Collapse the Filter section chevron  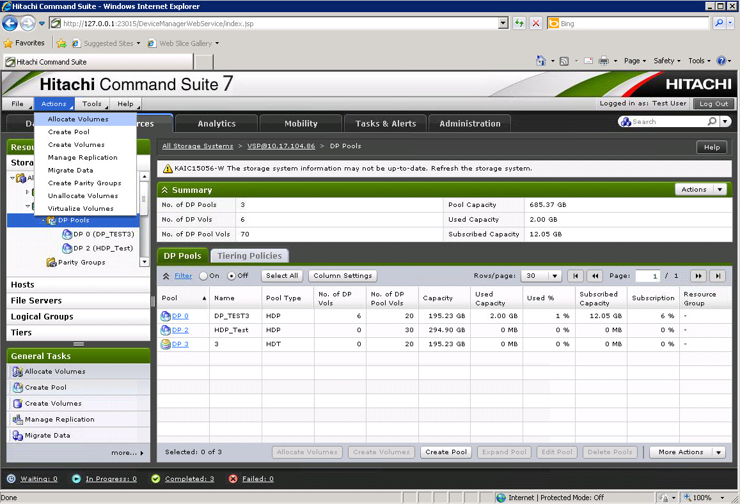(x=166, y=277)
